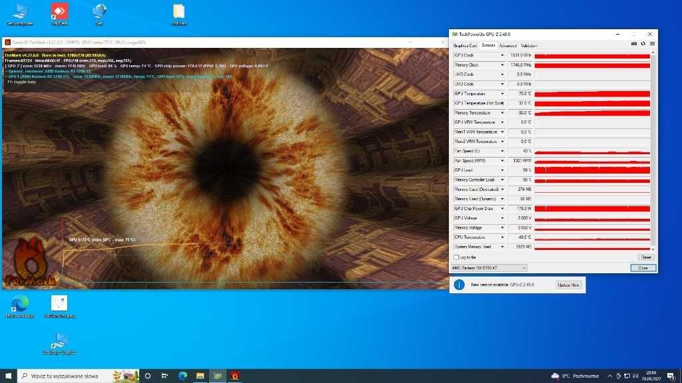
Task: Click the GPU Chip Power Draw graph
Action: tap(592, 208)
